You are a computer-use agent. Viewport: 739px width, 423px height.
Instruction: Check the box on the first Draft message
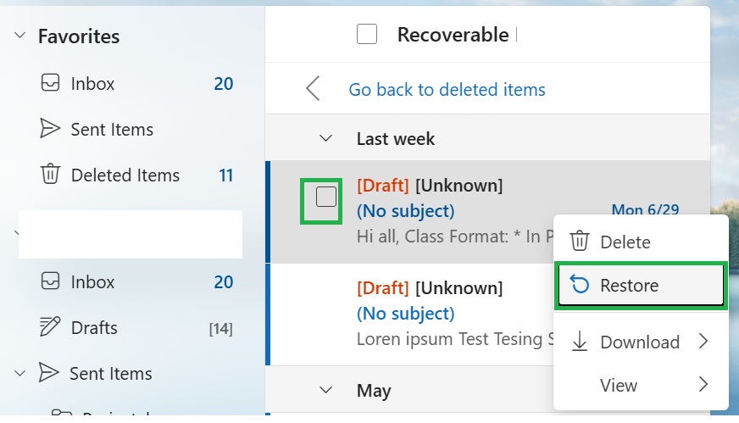click(x=326, y=197)
